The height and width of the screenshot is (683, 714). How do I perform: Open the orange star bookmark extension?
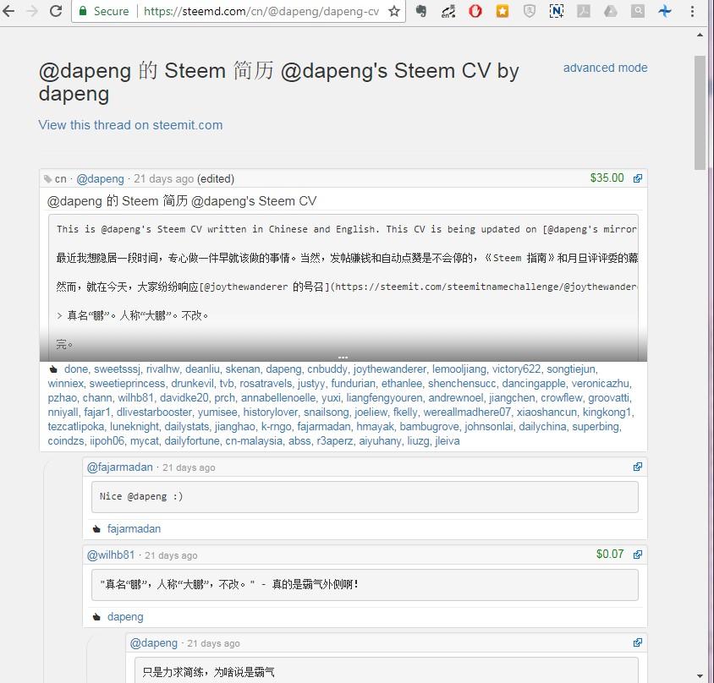503,11
